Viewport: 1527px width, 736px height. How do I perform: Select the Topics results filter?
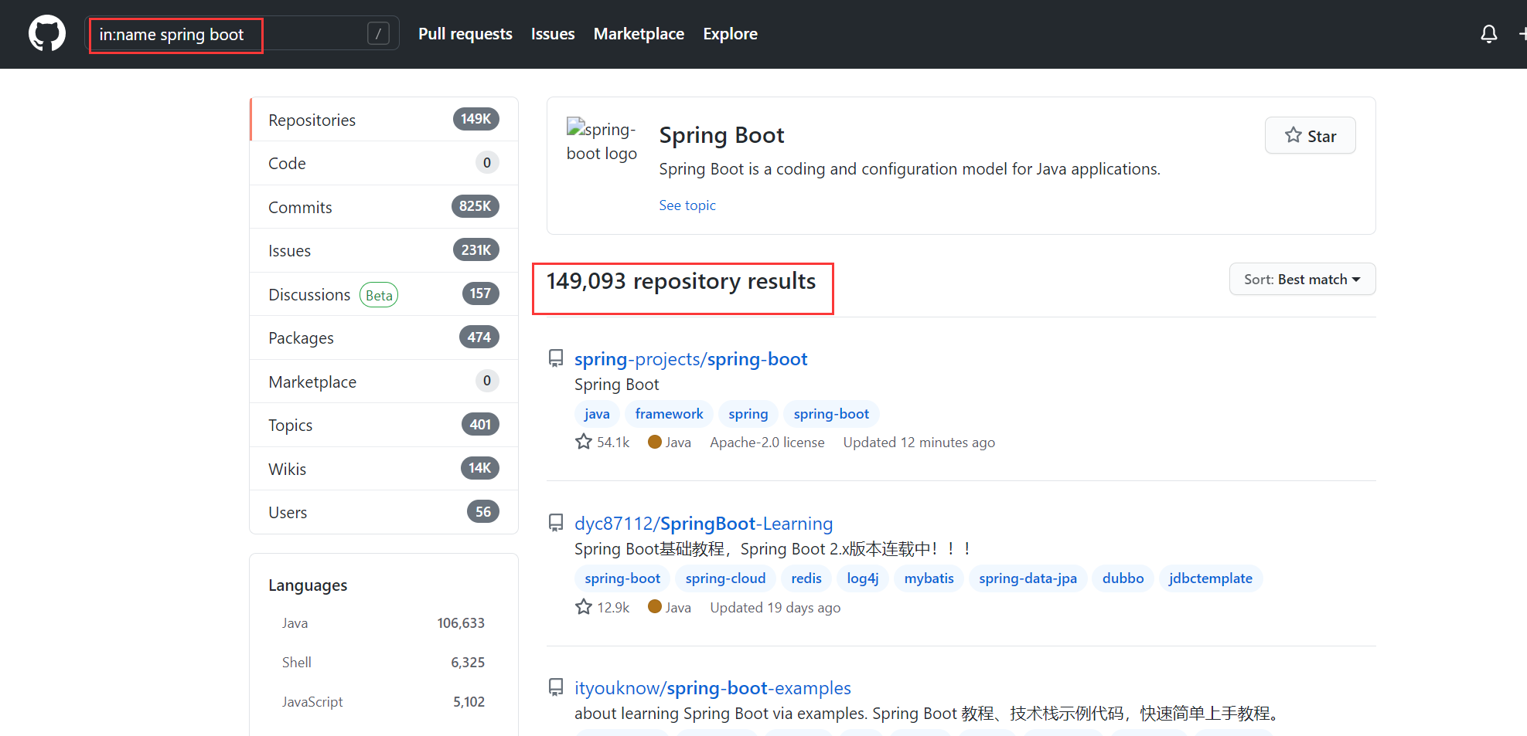pos(383,425)
